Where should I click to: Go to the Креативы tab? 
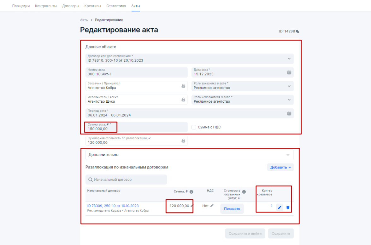coord(93,6)
